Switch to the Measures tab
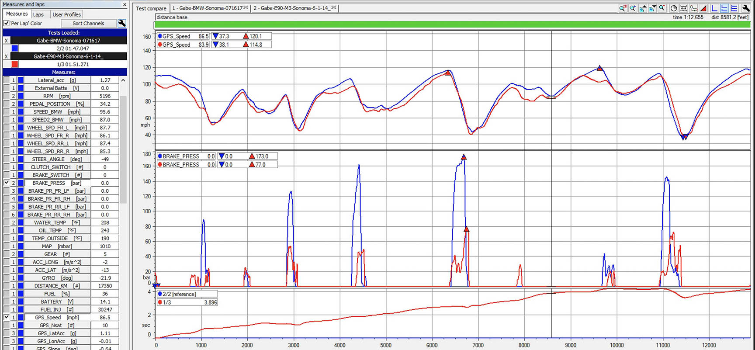 (x=17, y=14)
